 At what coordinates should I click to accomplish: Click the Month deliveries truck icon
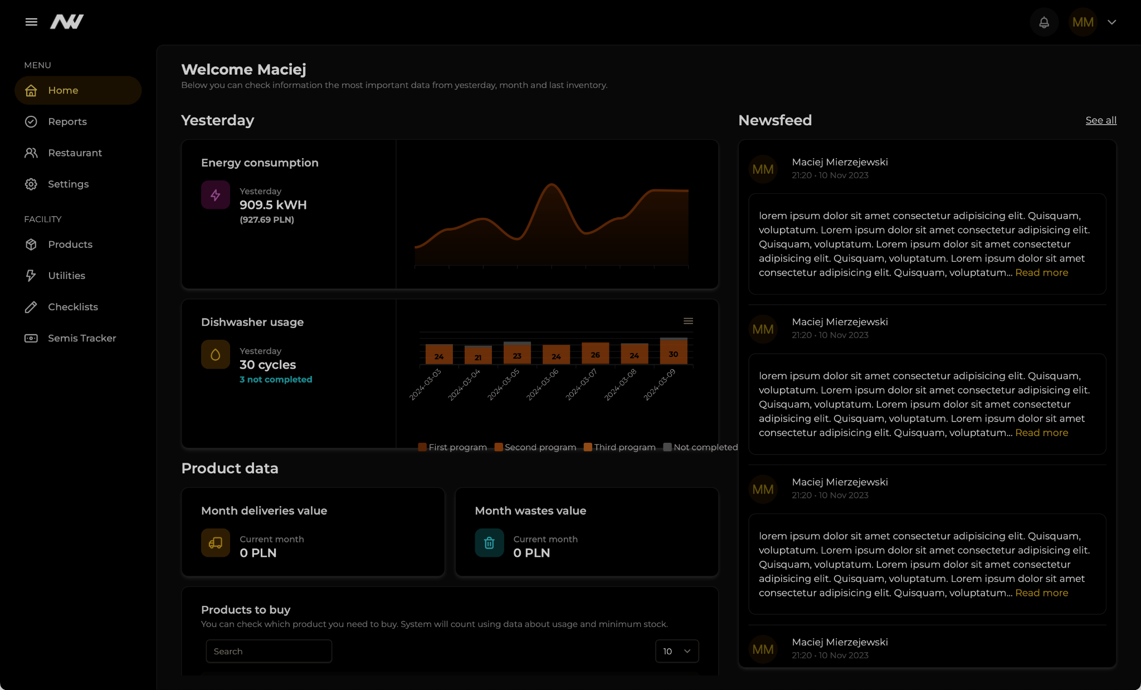(215, 543)
